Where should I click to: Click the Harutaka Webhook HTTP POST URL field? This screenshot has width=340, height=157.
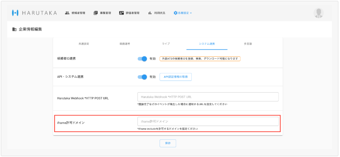pos(208,97)
